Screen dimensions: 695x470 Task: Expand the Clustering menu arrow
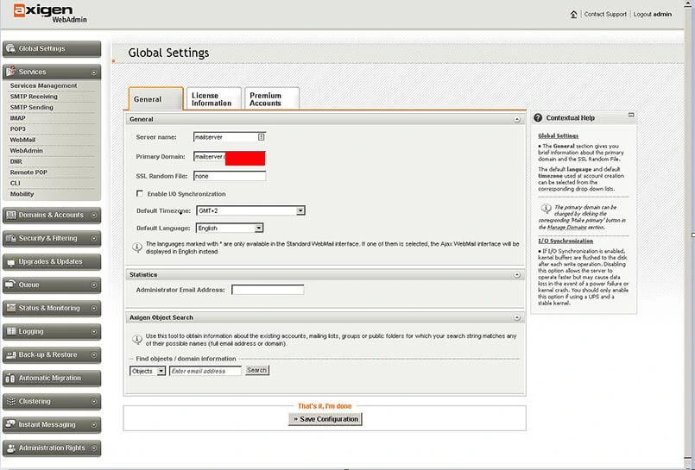(94, 402)
